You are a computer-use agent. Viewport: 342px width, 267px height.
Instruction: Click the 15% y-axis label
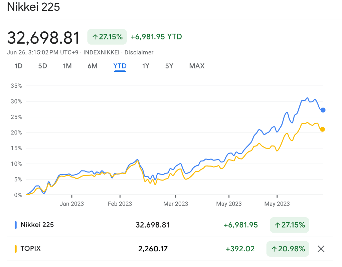click(16, 148)
